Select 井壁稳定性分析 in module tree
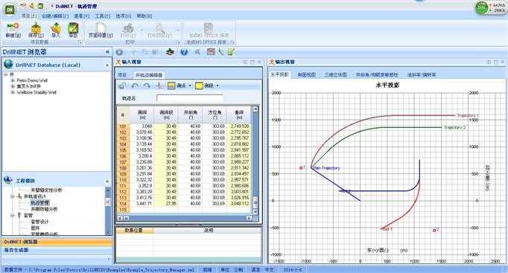The image size is (508, 273). click(46, 190)
